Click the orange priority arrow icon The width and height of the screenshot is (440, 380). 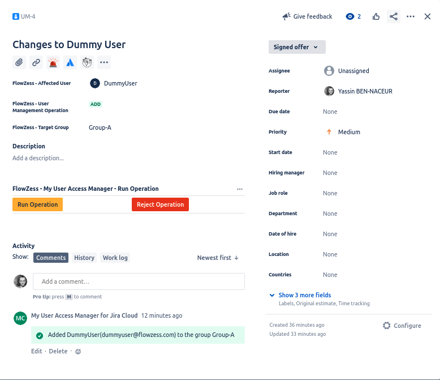tap(329, 132)
